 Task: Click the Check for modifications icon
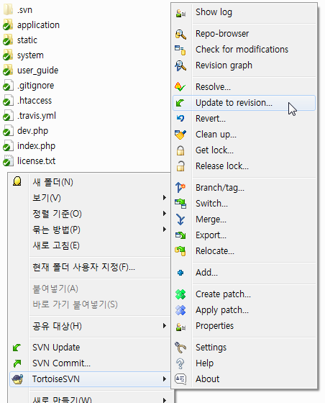(x=180, y=50)
